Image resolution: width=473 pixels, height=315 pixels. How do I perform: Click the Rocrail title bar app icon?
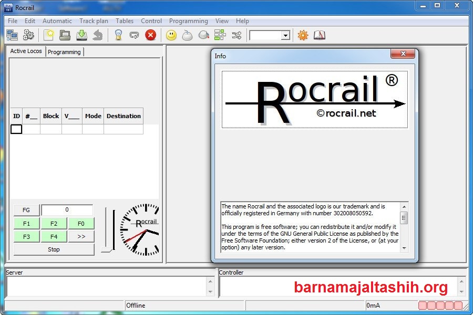pos(8,8)
